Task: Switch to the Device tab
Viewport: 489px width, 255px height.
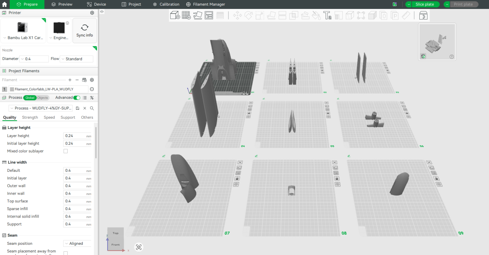Action: point(97,4)
